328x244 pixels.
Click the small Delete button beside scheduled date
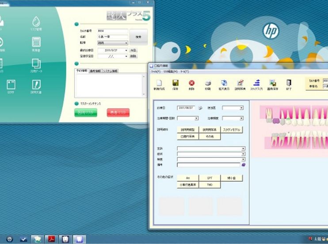(x=133, y=56)
